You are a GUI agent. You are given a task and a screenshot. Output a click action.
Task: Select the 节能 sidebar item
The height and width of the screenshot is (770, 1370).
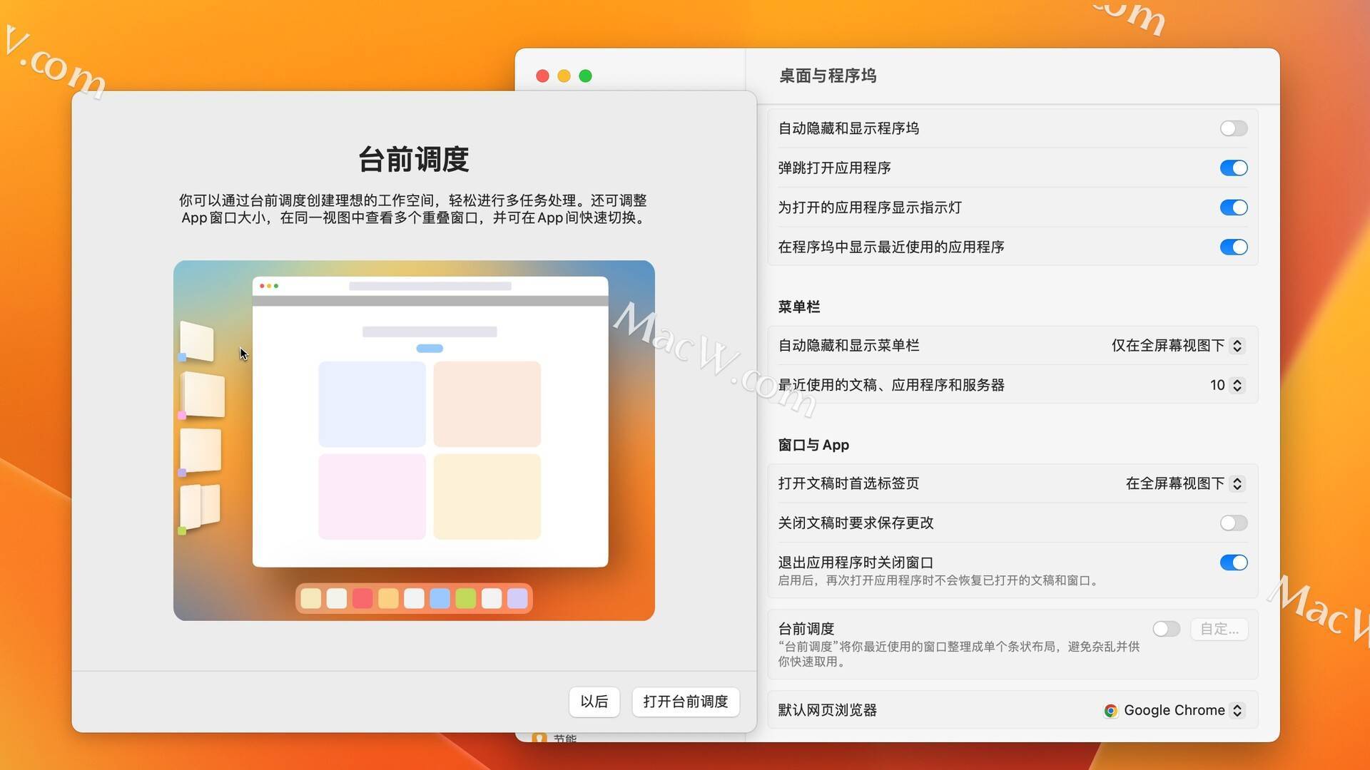click(564, 739)
